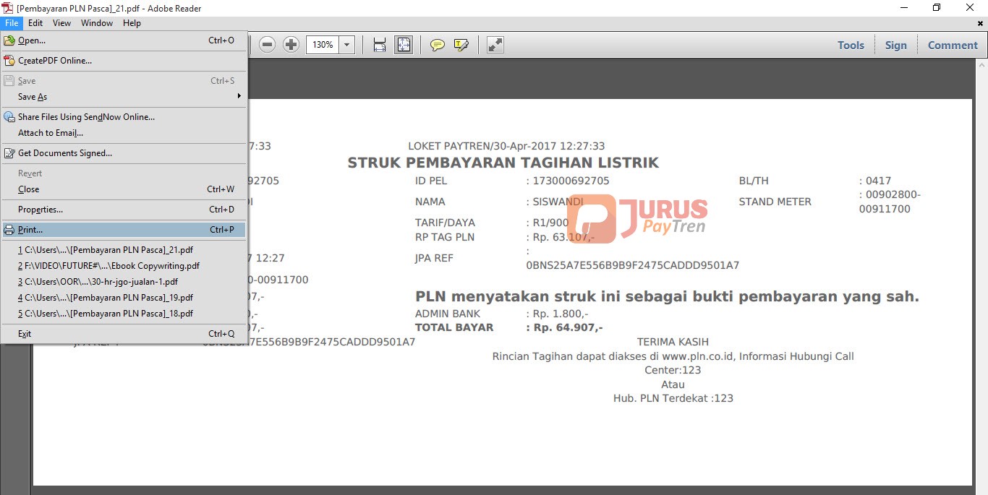This screenshot has height=495, width=988.
Task: Click the SendNow globe icon
Action: coord(9,117)
